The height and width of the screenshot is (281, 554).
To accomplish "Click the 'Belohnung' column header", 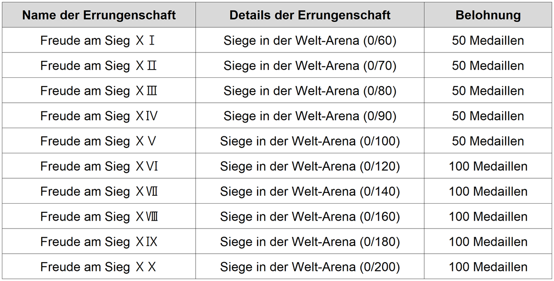I will 488,15.
